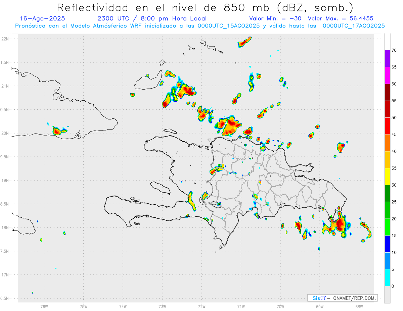The height and width of the screenshot is (311, 403).
Task: Click the '18N' latitude axis label
Action: pyautogui.click(x=5, y=228)
